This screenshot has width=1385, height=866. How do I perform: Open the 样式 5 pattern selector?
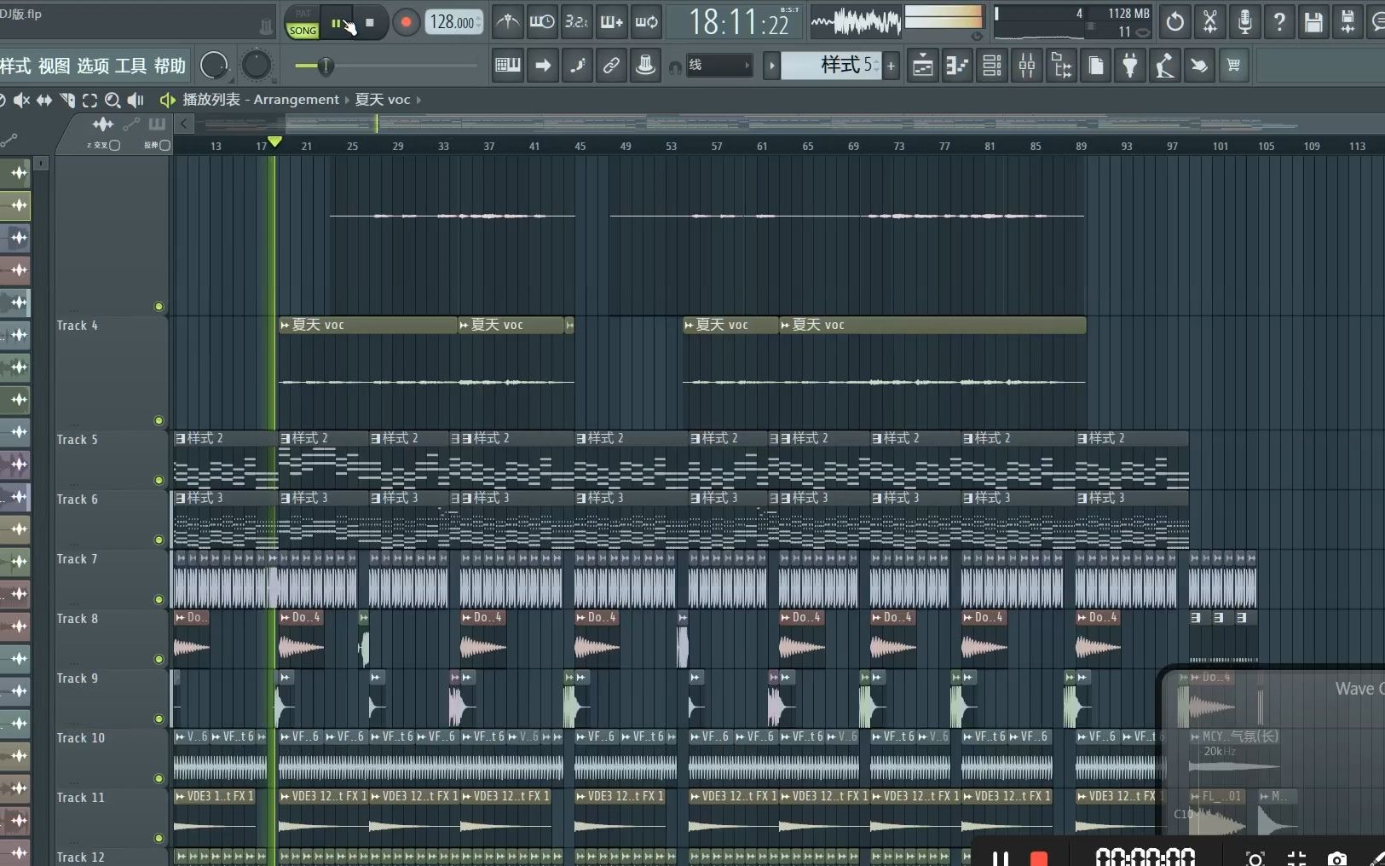[832, 65]
